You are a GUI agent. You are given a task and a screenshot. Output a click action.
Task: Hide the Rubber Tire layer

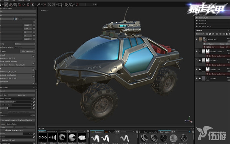(197, 69)
